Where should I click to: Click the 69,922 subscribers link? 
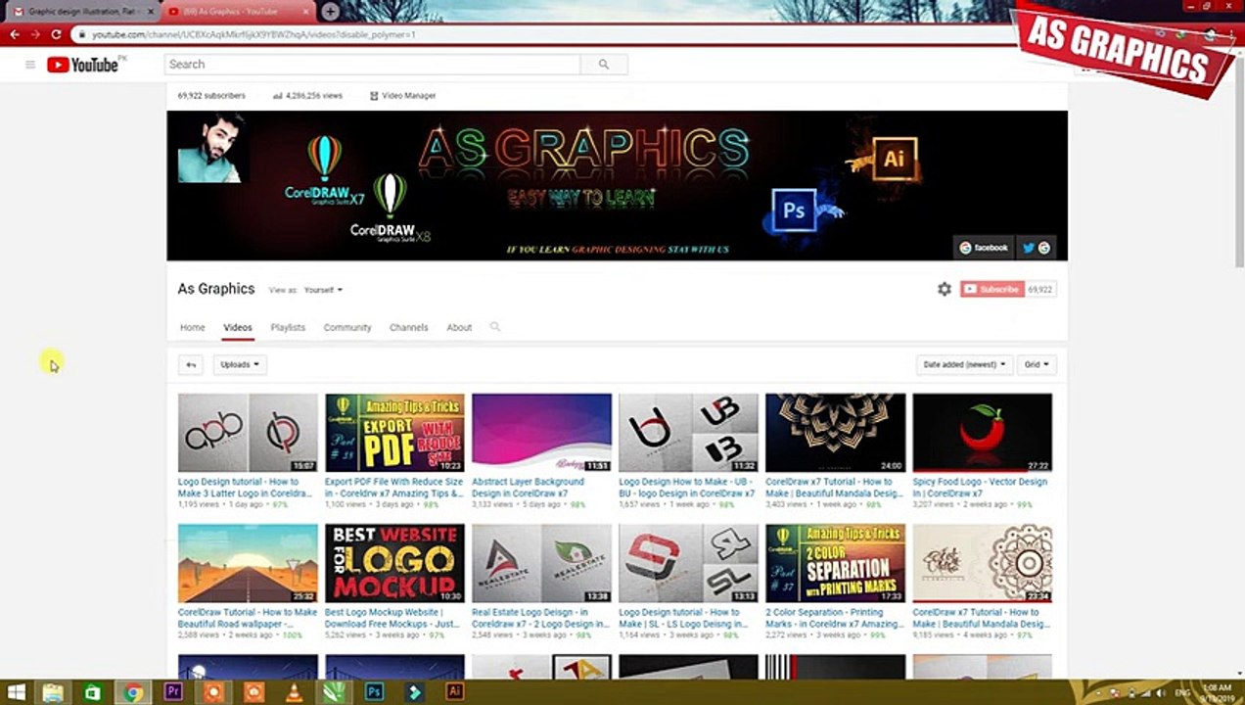[x=211, y=96]
